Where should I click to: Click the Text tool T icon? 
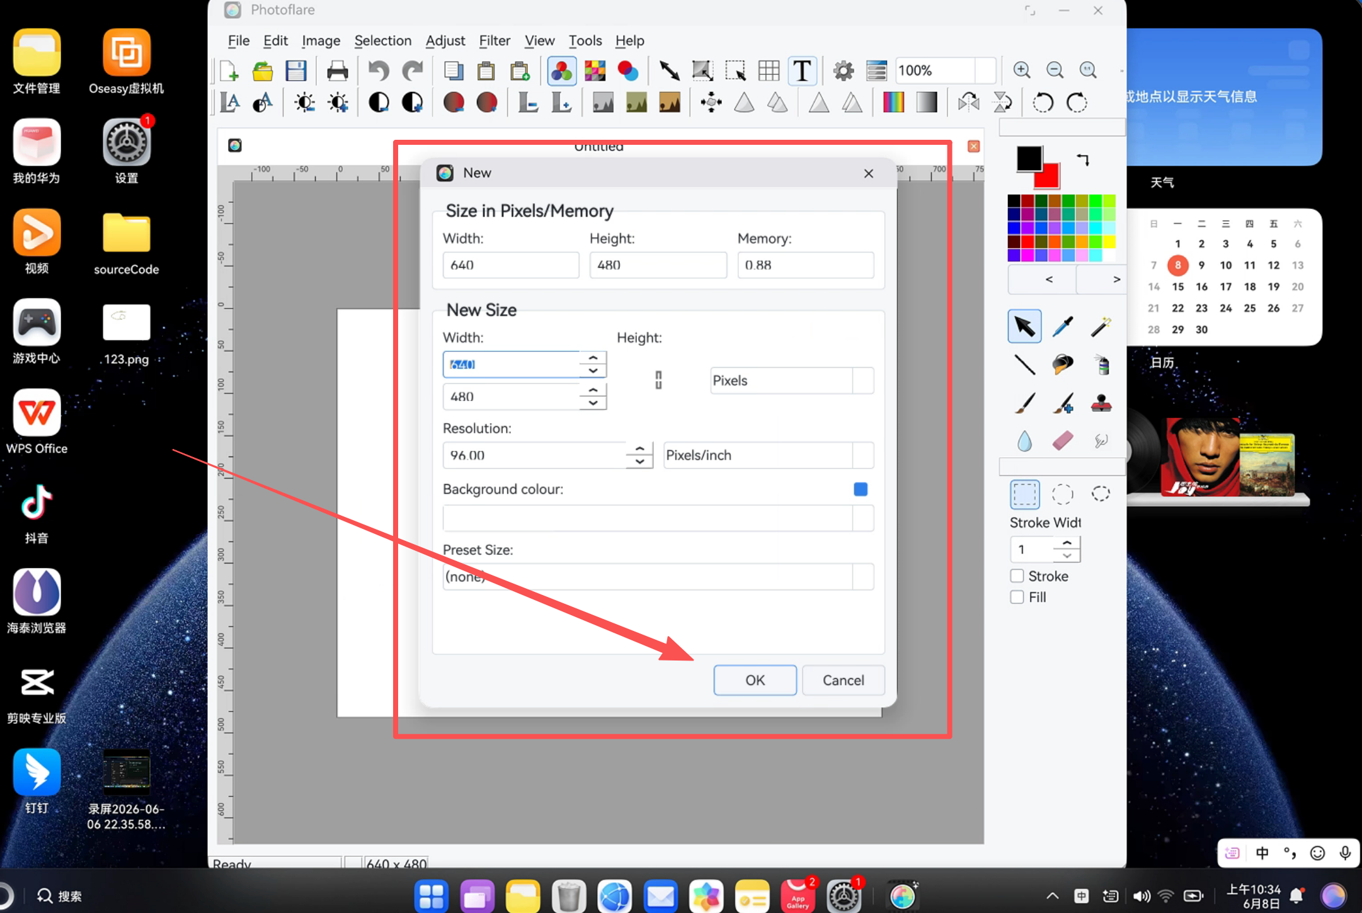802,71
